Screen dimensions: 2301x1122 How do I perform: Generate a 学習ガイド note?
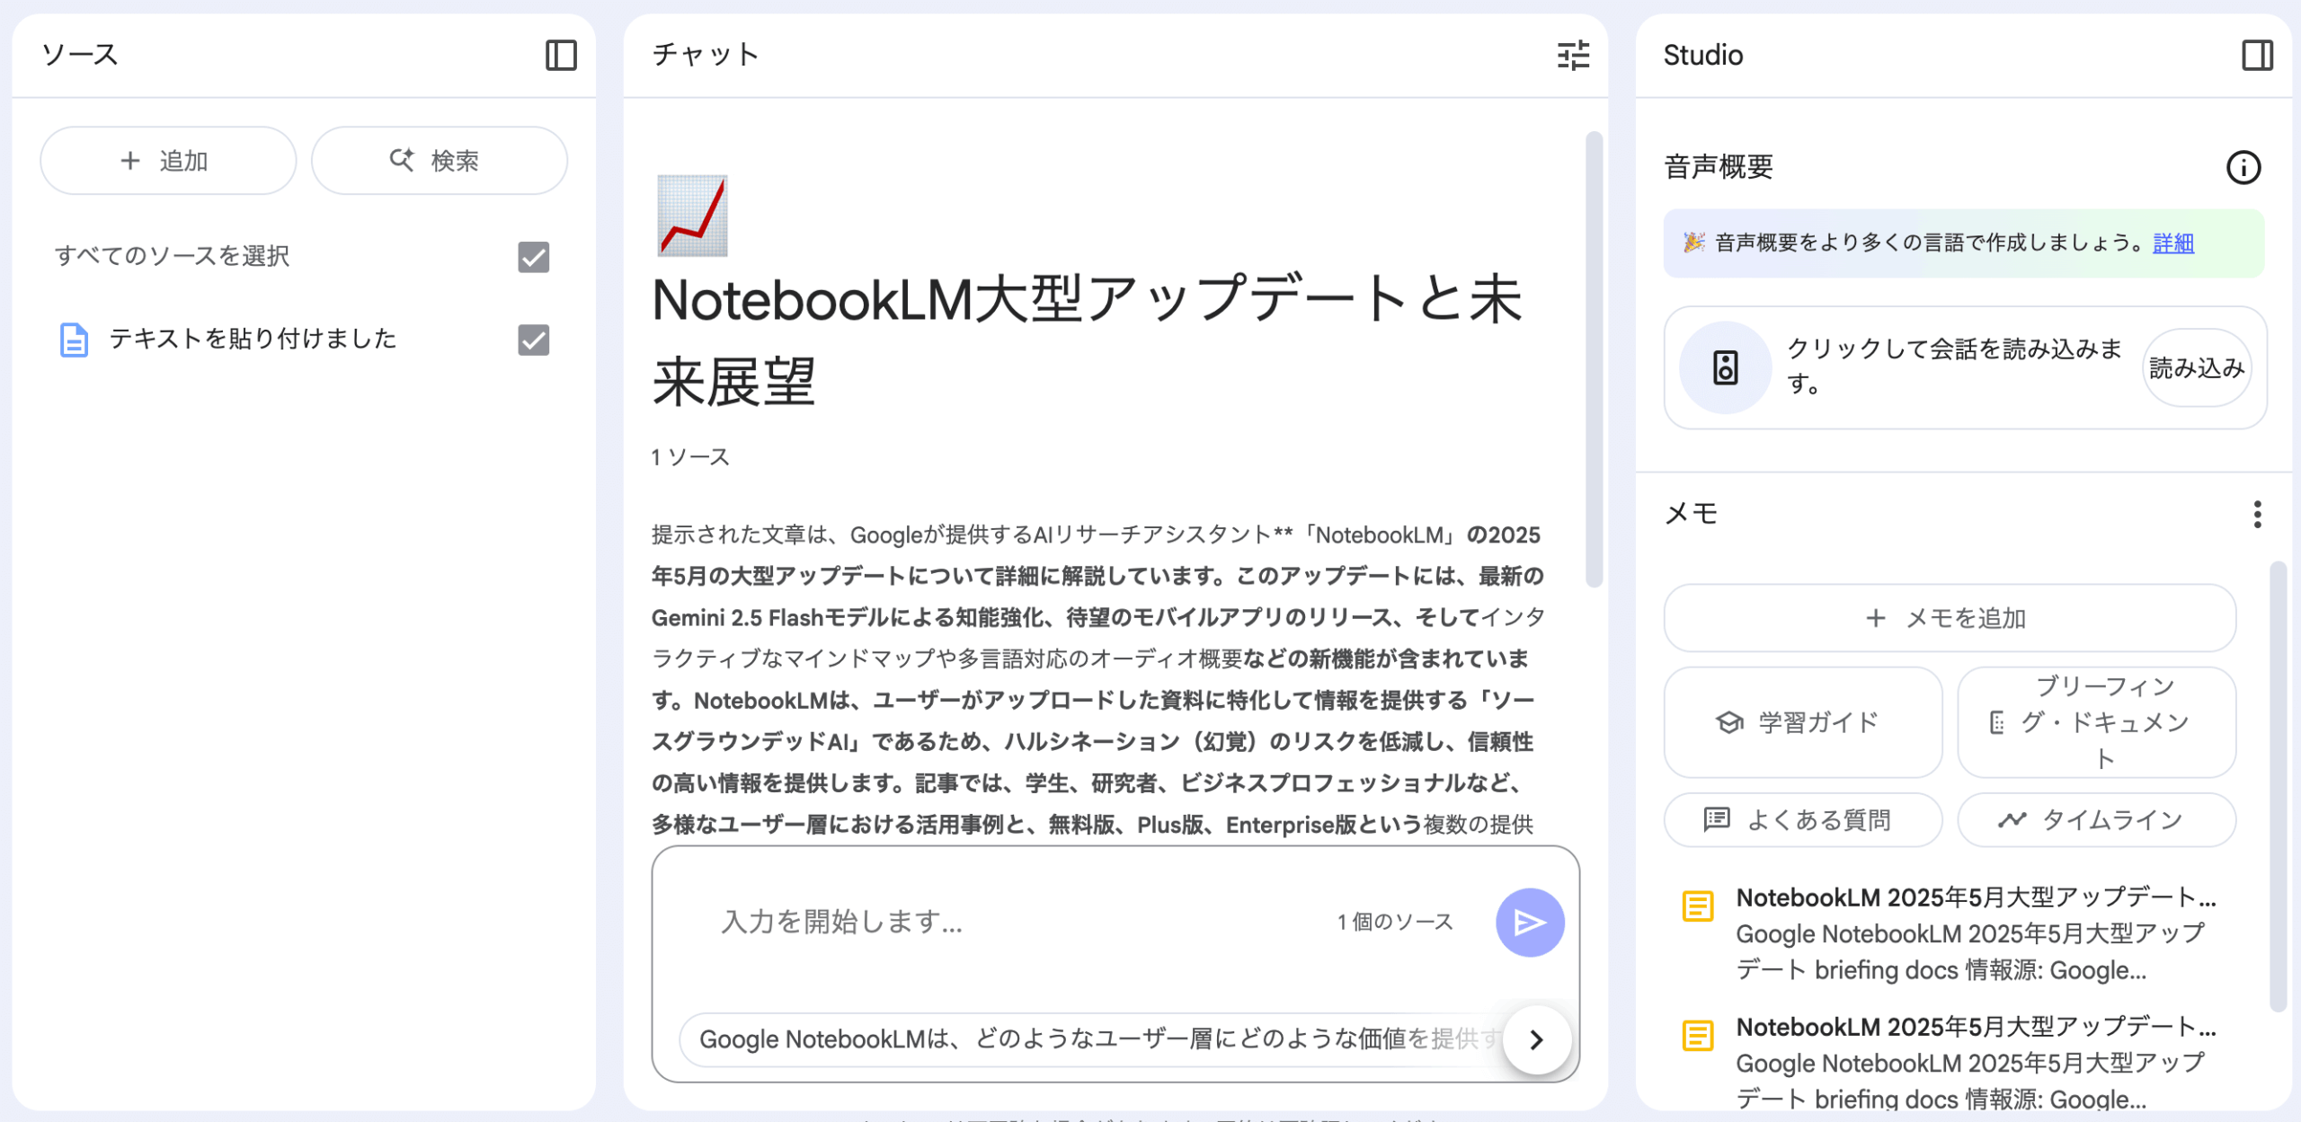[x=1802, y=722]
